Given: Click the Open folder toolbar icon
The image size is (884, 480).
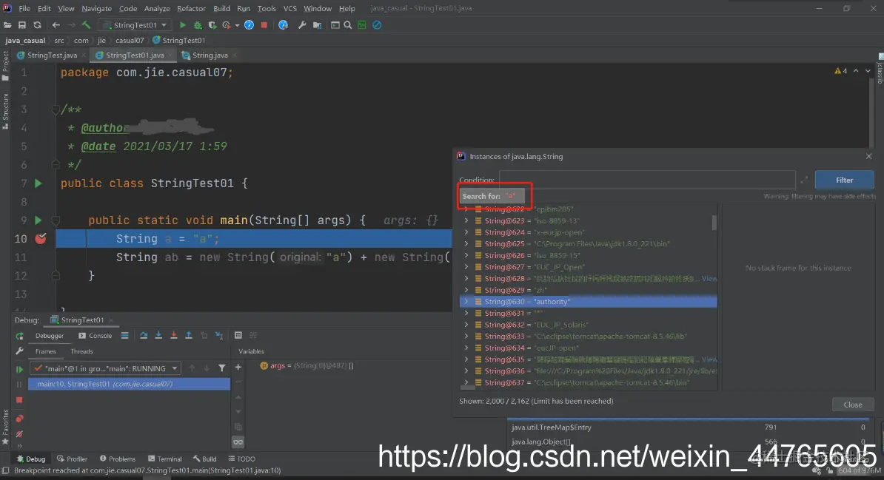Looking at the screenshot, I should click(7, 25).
